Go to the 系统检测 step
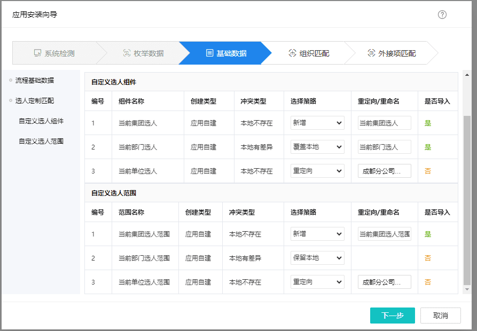Screen dimensions: 477x331 click(55, 53)
